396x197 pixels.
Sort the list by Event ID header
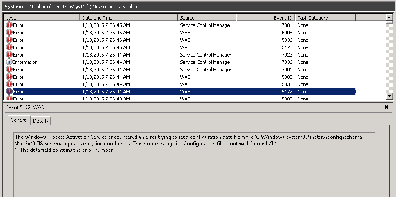pyautogui.click(x=265, y=18)
